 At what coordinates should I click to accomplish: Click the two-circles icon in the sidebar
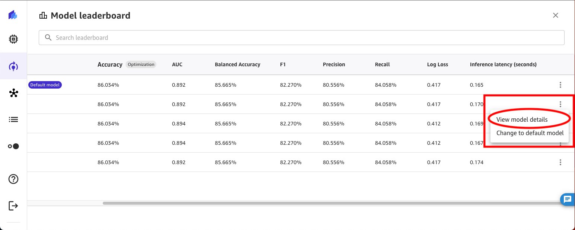(x=13, y=146)
